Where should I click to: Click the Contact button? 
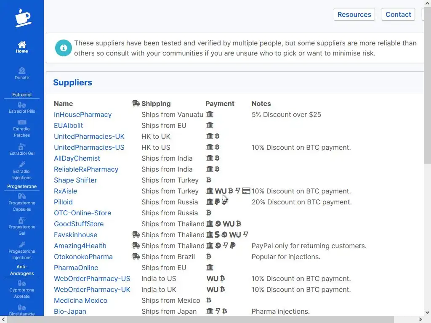(398, 14)
